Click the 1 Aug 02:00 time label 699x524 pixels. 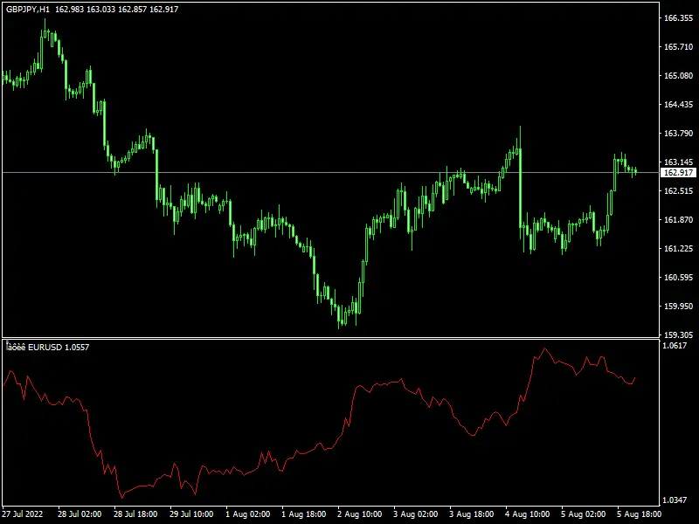pos(247,514)
